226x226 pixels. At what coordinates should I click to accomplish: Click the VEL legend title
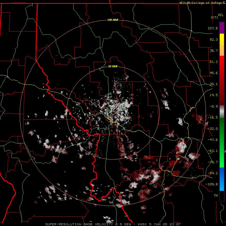point(220,15)
